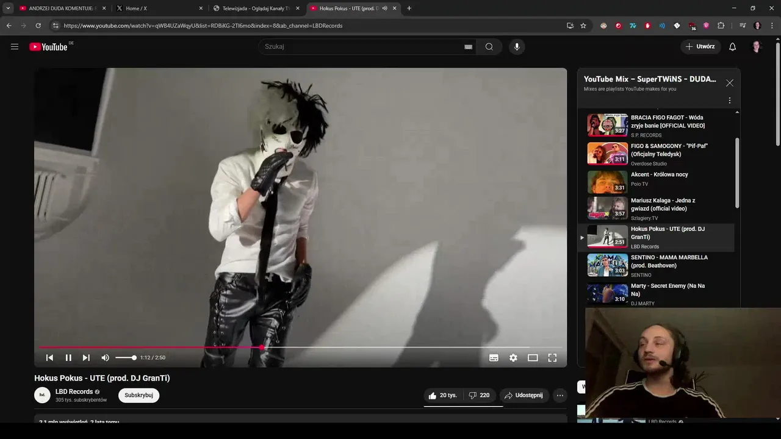Screen dimensions: 781x439
Task: Subscribe with the Subskrybuj button
Action: click(139, 395)
